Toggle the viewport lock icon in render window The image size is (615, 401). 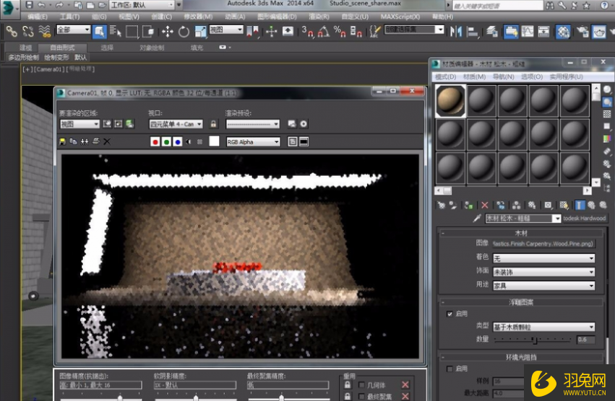click(213, 124)
